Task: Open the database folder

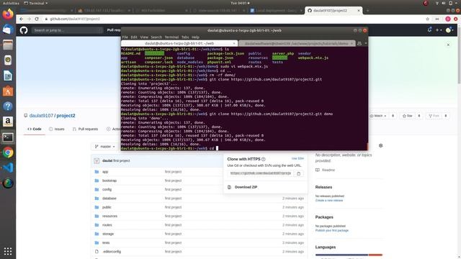Action: [x=109, y=199]
